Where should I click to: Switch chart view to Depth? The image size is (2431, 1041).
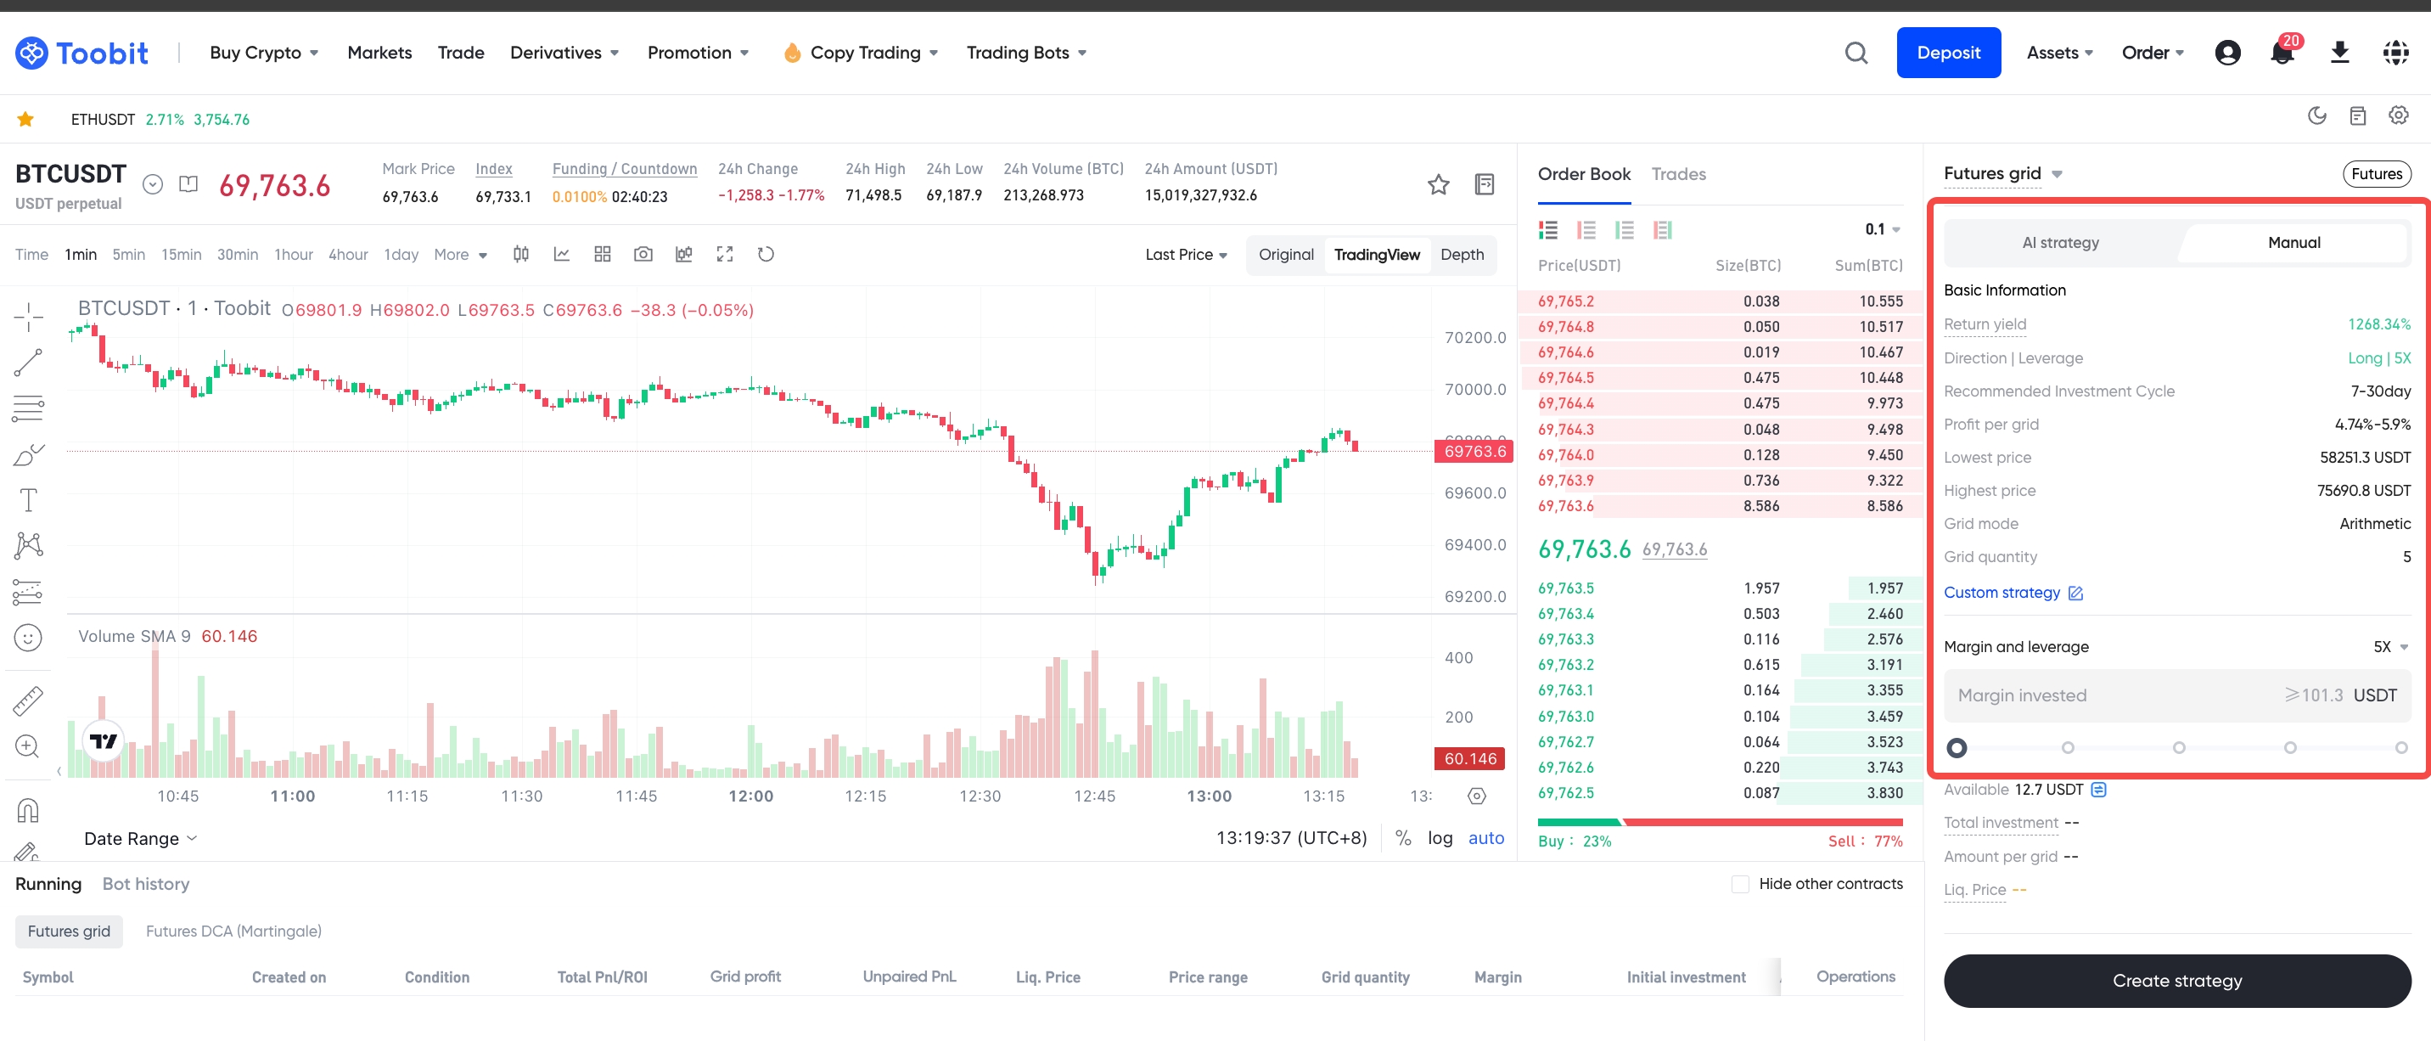[1461, 255]
